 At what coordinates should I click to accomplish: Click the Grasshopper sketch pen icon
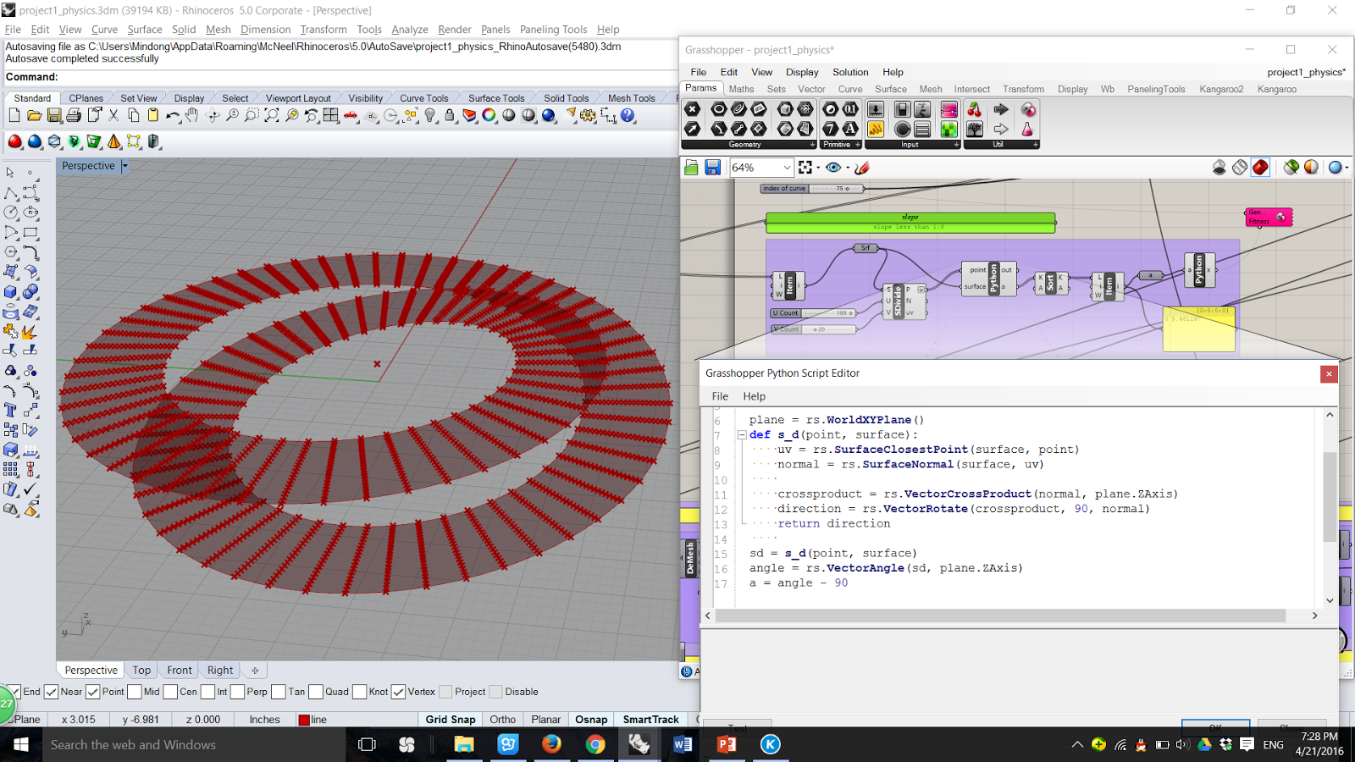click(x=862, y=168)
